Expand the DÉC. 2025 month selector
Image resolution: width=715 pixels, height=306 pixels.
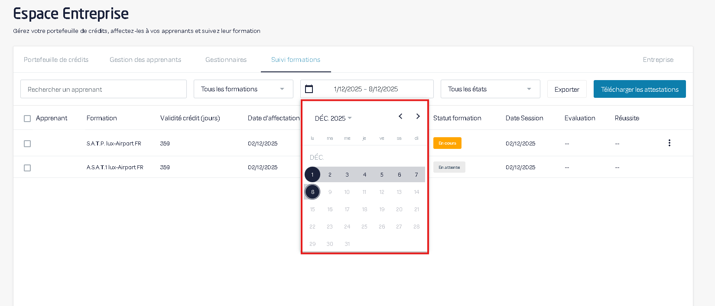333,118
